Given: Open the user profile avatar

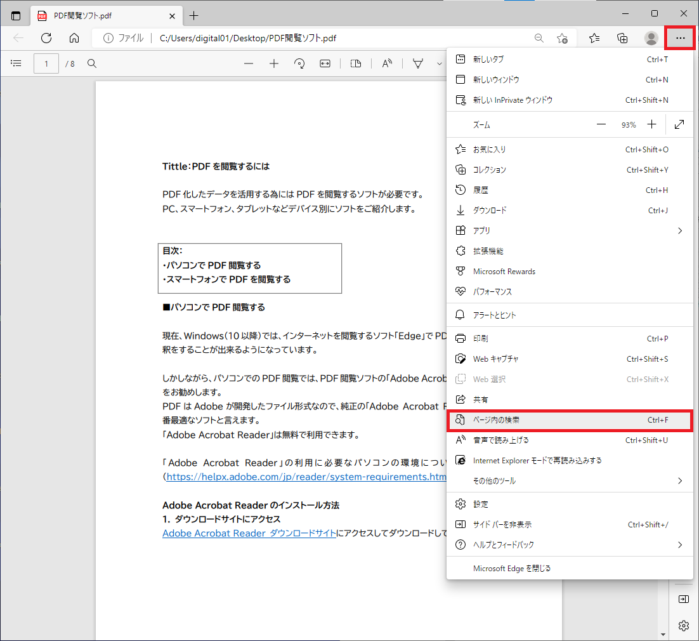Looking at the screenshot, I should pyautogui.click(x=651, y=38).
